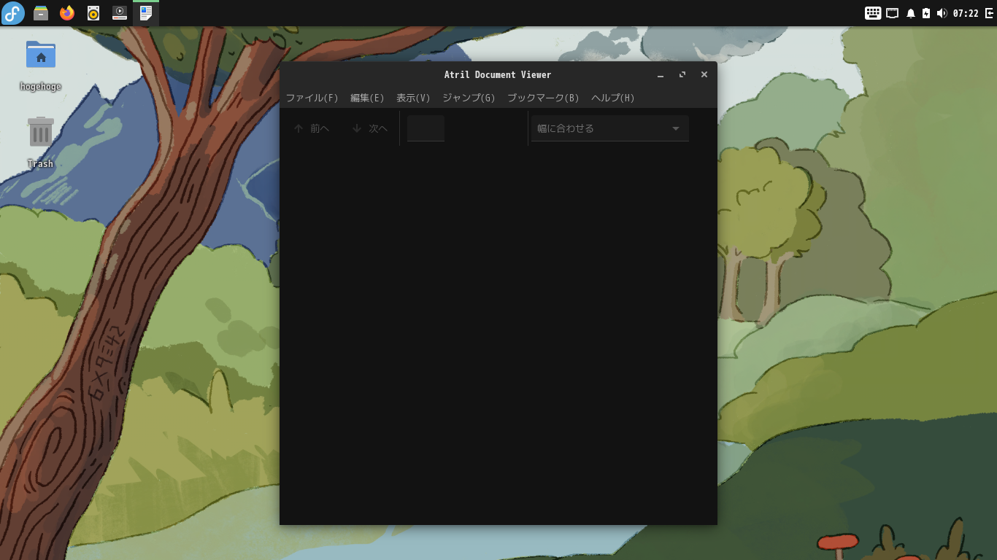Image resolution: width=997 pixels, height=560 pixels.
Task: Open the 表示(V) menu in Atril
Action: pyautogui.click(x=413, y=98)
